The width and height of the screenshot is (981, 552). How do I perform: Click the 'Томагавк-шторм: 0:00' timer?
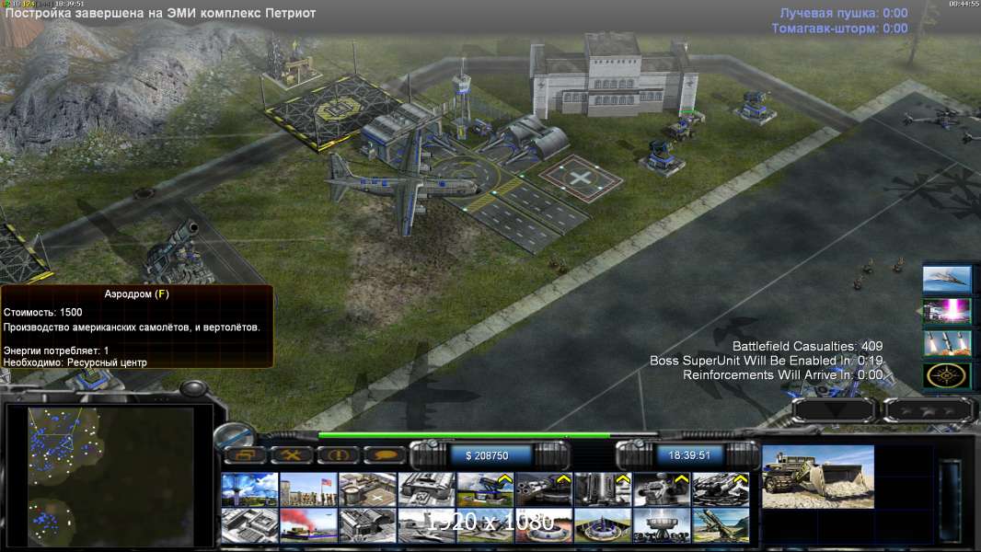pyautogui.click(x=839, y=29)
